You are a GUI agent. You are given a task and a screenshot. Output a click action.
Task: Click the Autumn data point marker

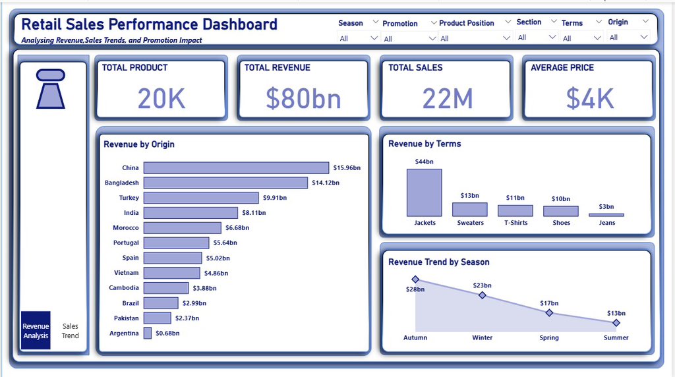pos(415,279)
